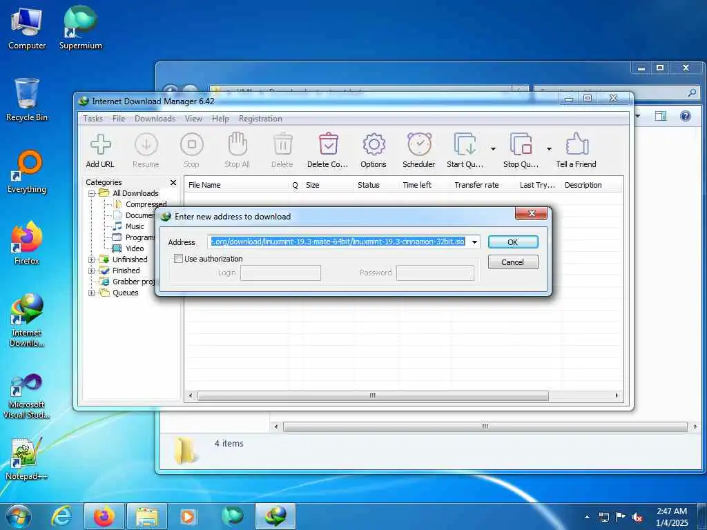Click the Add URL toolbar icon
Image resolution: width=707 pixels, height=530 pixels.
(x=100, y=145)
